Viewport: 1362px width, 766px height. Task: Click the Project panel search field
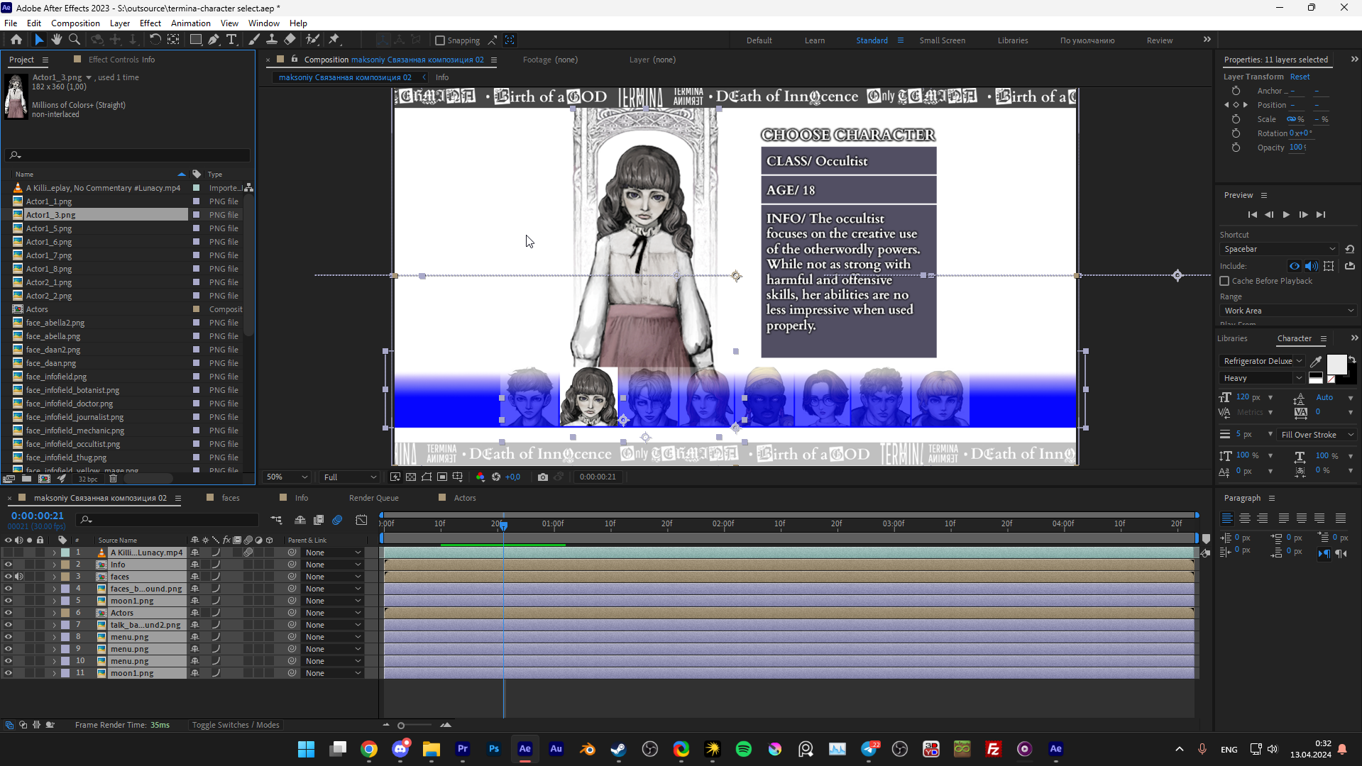[128, 155]
